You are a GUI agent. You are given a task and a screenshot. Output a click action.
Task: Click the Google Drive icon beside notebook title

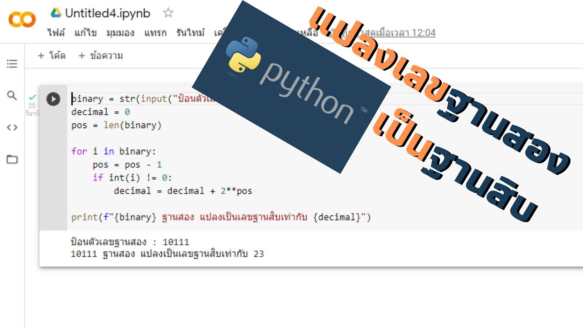[x=56, y=13]
